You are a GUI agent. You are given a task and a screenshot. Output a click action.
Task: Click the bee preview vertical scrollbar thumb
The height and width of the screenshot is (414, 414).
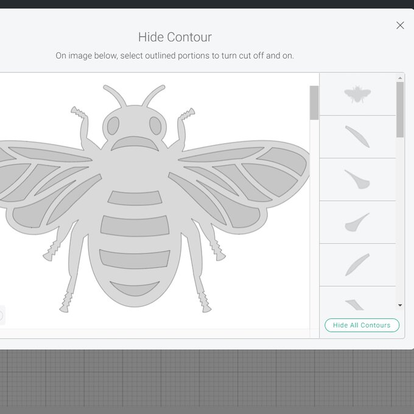tap(314, 102)
